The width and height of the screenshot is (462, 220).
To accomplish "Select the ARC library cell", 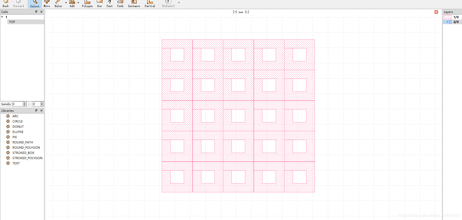I will [15, 116].
